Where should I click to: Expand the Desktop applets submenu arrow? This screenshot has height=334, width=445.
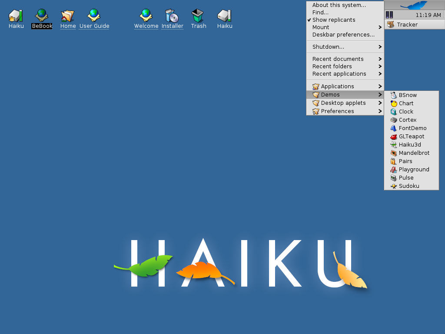click(x=380, y=103)
